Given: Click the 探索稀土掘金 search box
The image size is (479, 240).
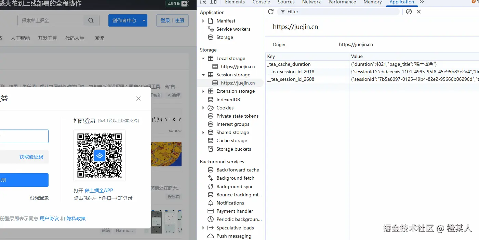Looking at the screenshot, I should 51,20.
